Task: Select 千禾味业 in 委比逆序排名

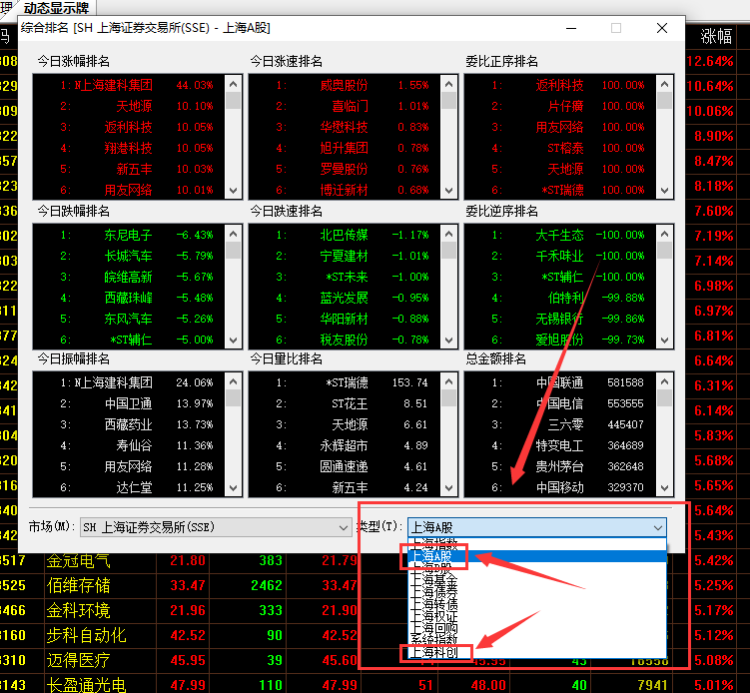Action: 560,256
